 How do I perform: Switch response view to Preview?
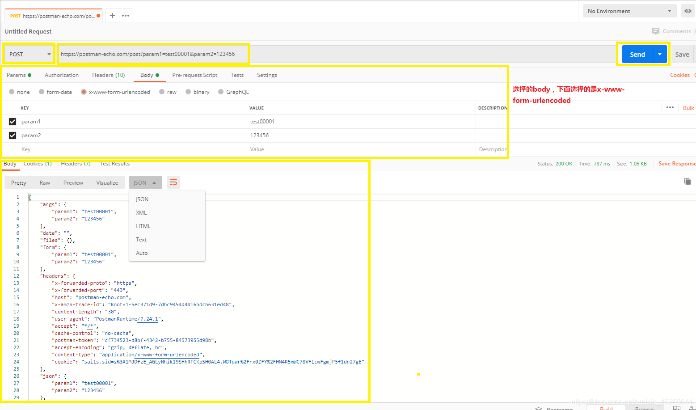73,182
